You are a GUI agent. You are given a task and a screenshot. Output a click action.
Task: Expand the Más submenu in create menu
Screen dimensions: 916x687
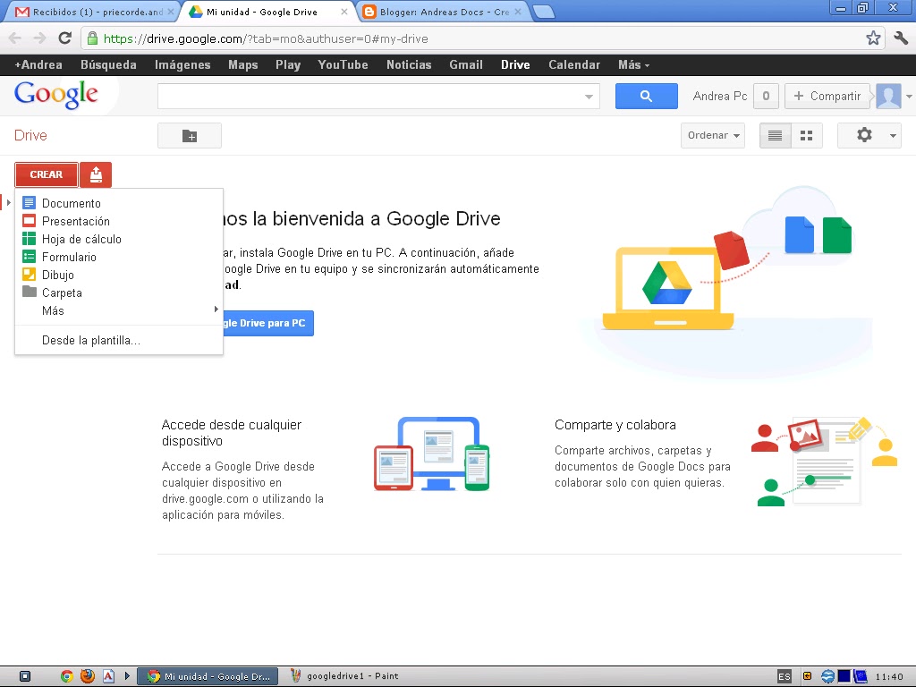click(119, 310)
